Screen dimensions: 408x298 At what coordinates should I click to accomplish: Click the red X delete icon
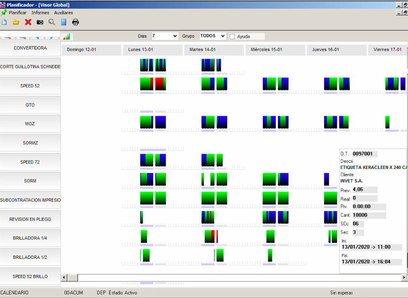[x=28, y=22]
